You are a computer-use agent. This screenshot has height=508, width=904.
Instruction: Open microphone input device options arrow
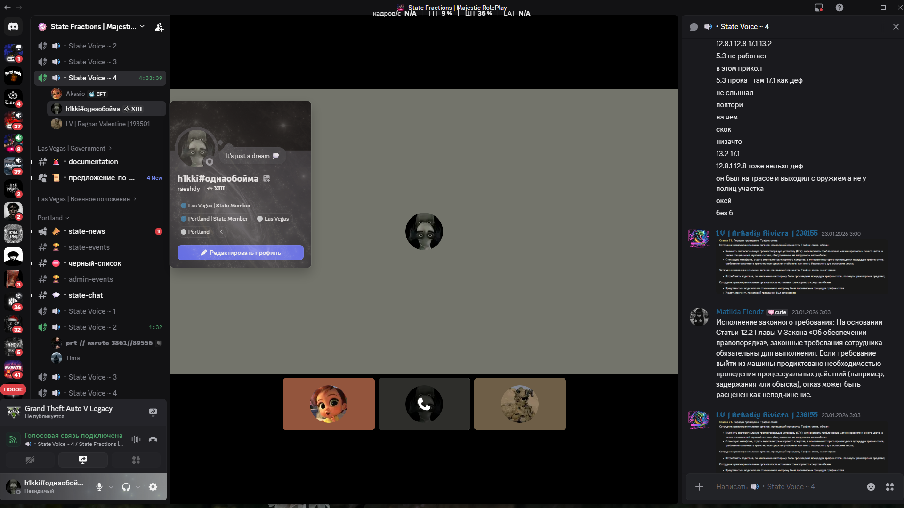pyautogui.click(x=111, y=487)
